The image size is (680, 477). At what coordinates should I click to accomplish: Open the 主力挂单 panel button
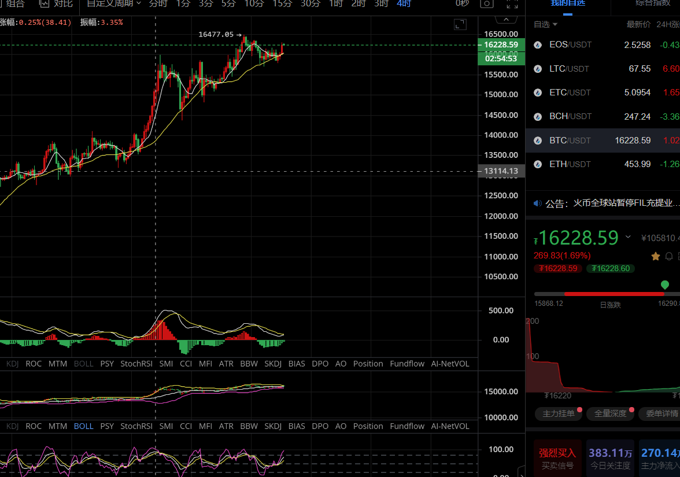559,413
